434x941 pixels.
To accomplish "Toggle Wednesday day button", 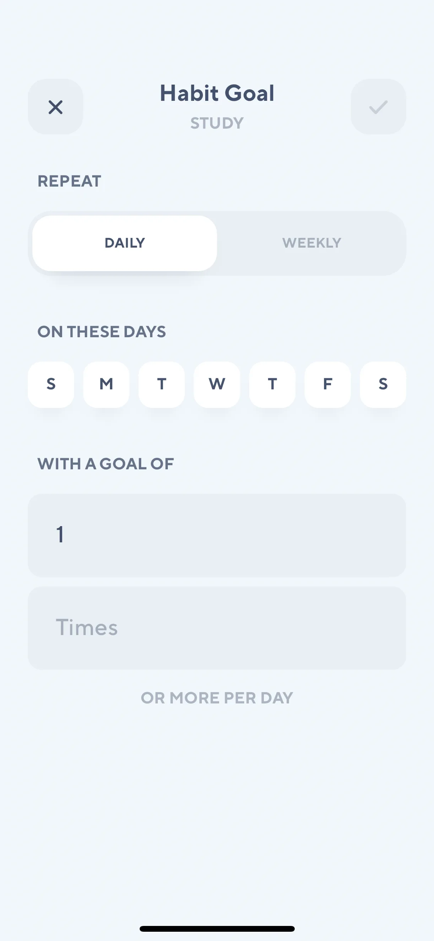I will tap(217, 384).
